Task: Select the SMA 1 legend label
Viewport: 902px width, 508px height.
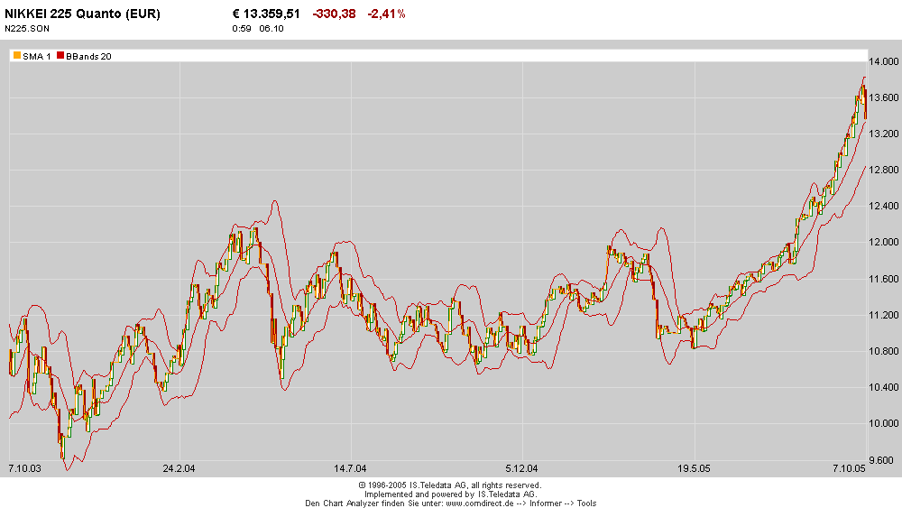Action: (x=37, y=56)
